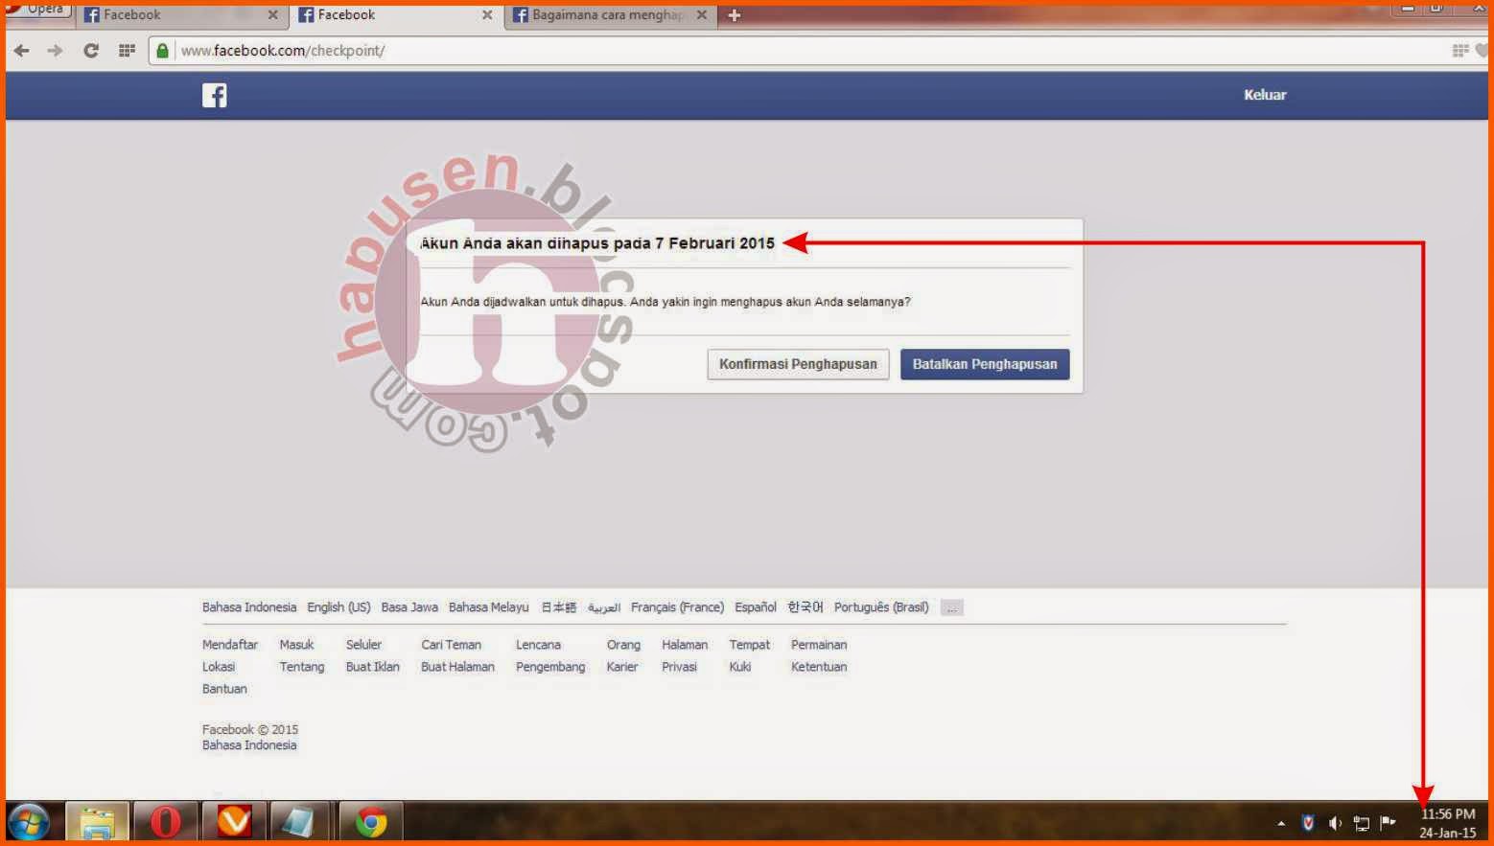The image size is (1494, 846).
Task: Click the Action Center flag icon
Action: coord(1388,822)
